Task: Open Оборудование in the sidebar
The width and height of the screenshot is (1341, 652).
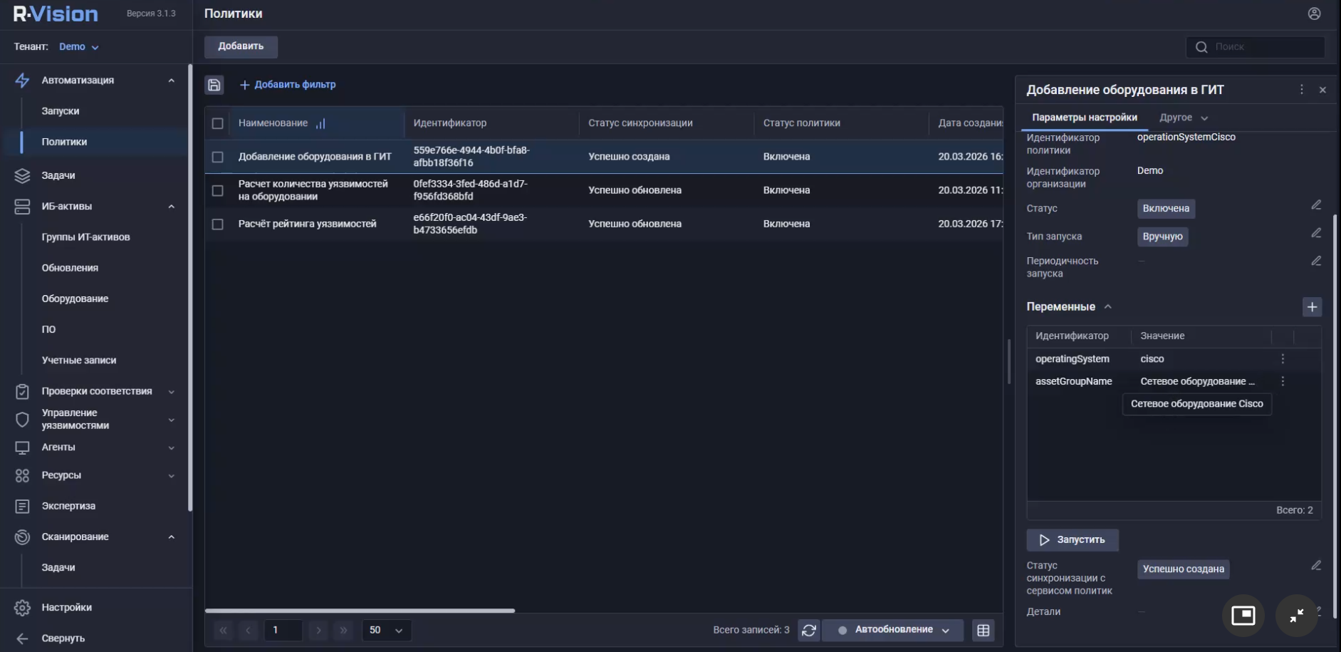Action: pyautogui.click(x=75, y=299)
